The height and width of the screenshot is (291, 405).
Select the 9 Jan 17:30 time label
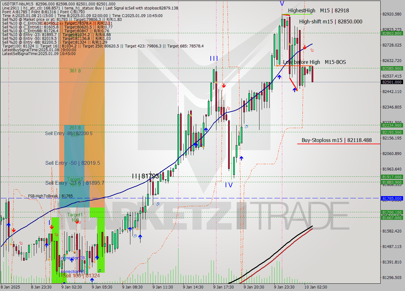pos(223,287)
